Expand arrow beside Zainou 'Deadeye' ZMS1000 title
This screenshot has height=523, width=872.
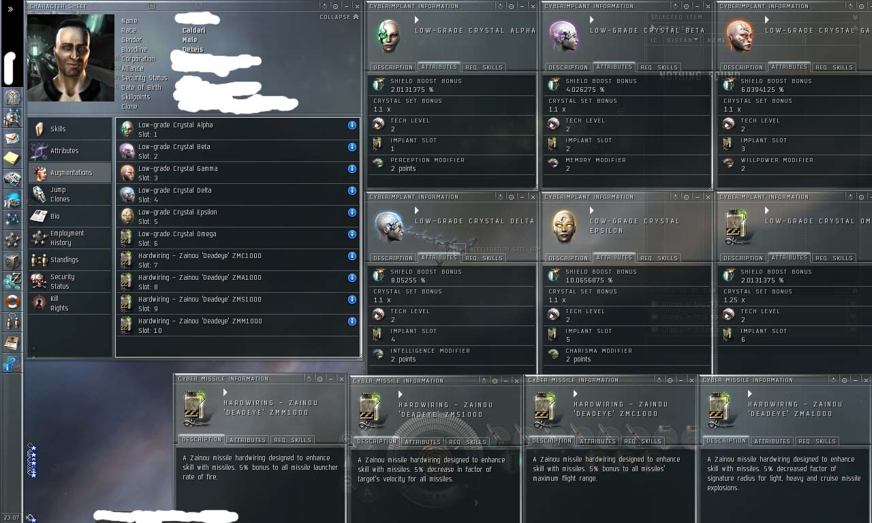(x=401, y=394)
